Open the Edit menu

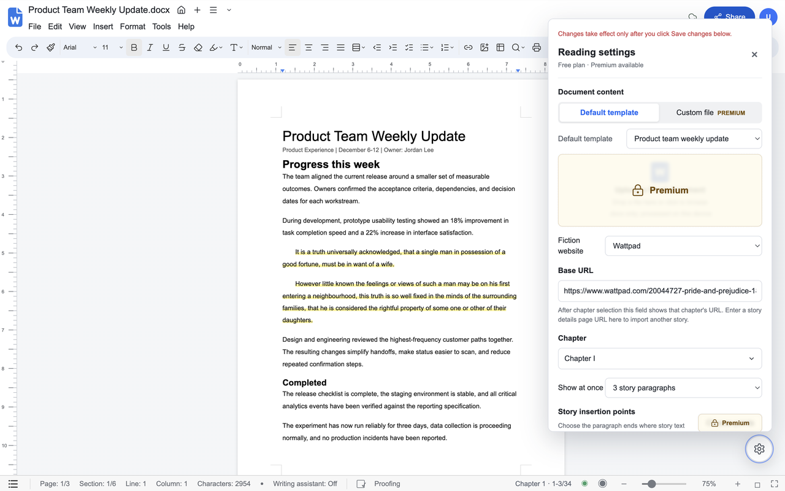coord(55,26)
